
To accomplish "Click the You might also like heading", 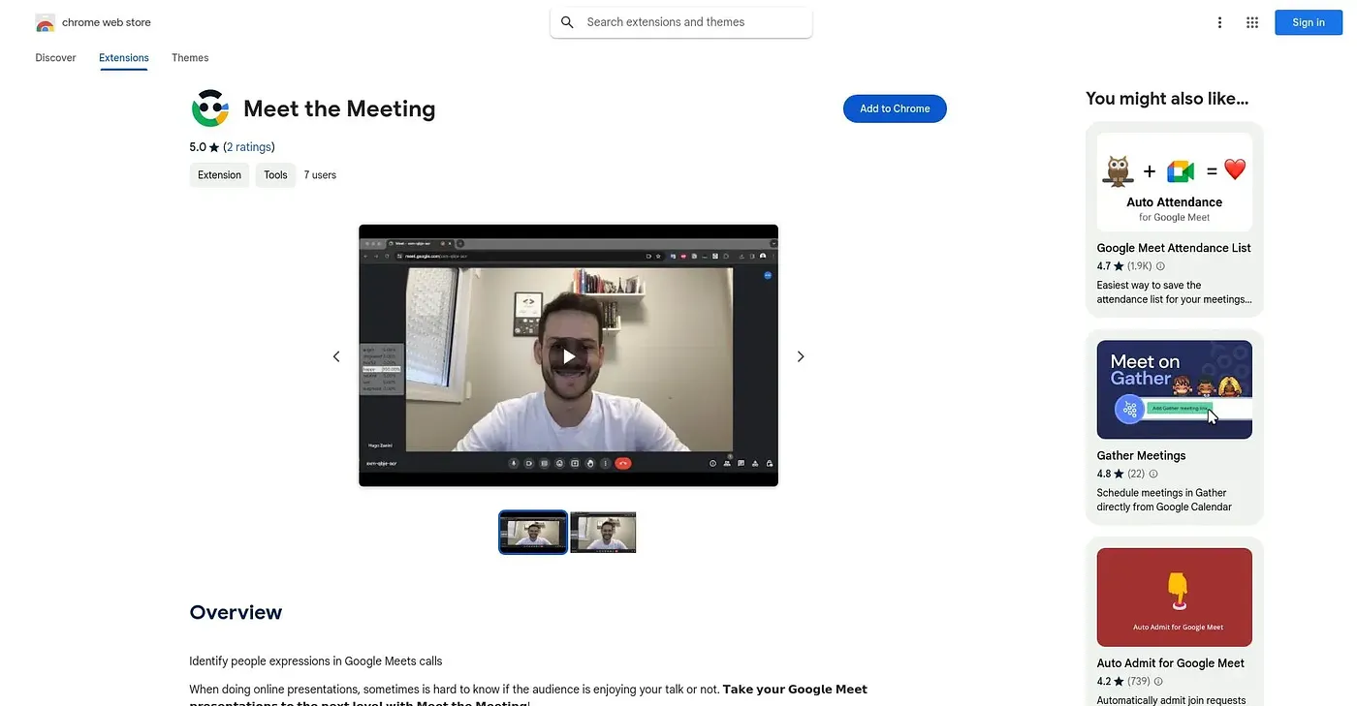I will [1167, 98].
